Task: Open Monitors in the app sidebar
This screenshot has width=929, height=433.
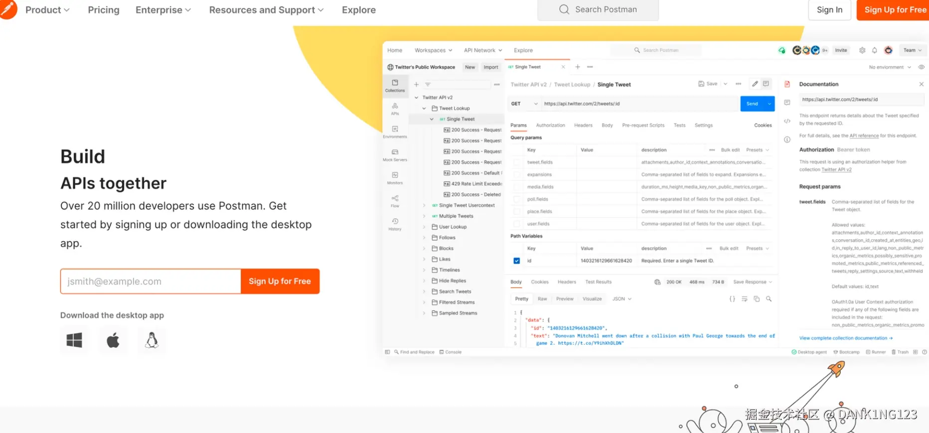Action: 395,178
